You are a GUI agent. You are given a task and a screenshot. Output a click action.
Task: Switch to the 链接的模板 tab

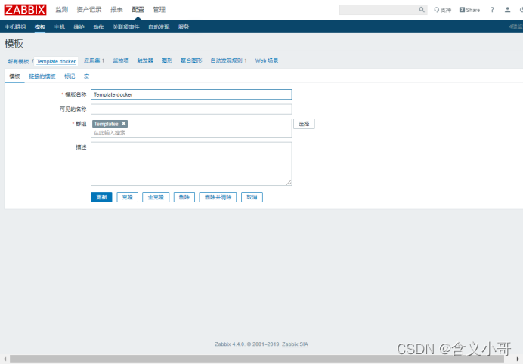click(x=42, y=76)
